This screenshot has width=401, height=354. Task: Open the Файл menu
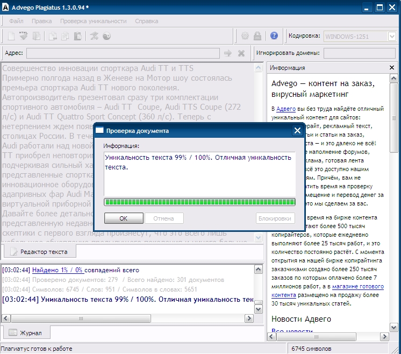[x=16, y=21]
